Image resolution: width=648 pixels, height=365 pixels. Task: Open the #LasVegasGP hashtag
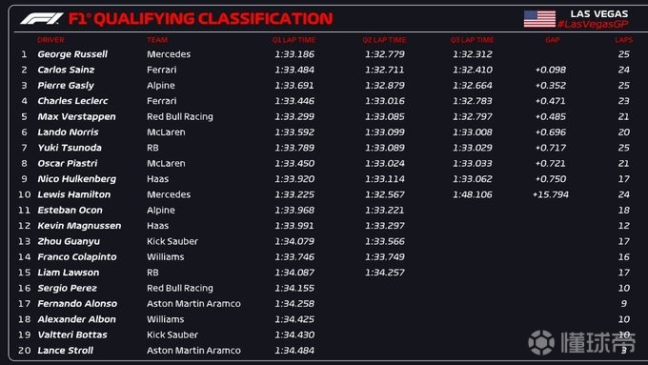593,25
